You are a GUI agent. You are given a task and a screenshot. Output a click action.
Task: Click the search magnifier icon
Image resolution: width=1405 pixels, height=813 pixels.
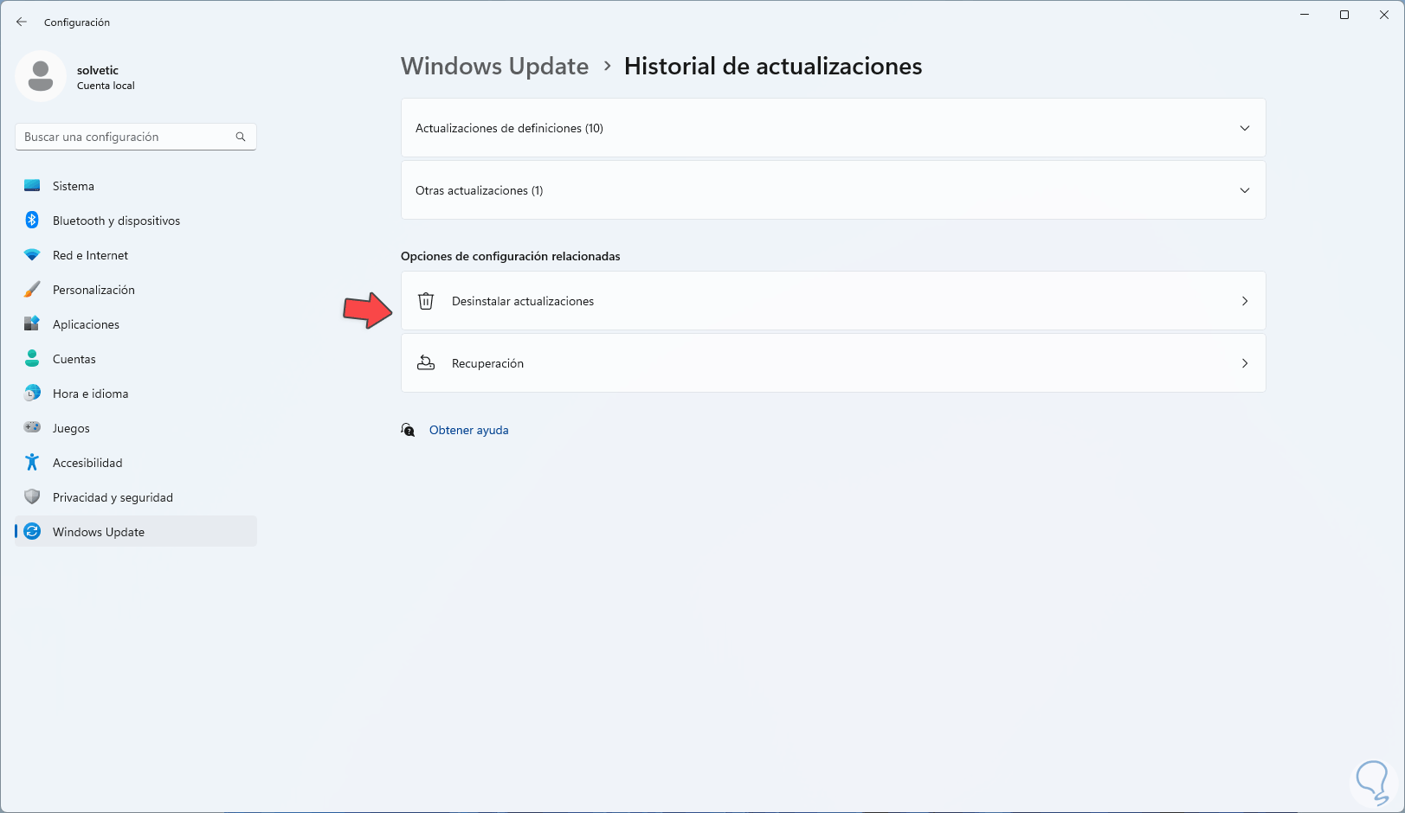[241, 137]
